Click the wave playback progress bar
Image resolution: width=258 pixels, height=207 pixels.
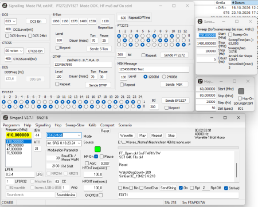178,148
